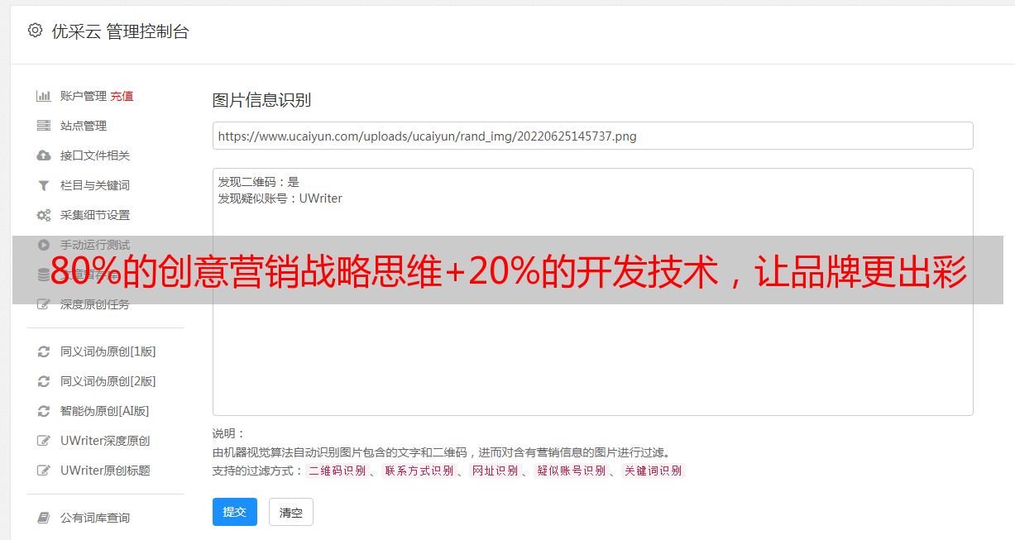Viewport: 1015px width, 540px height.
Task: Click the refresh icon for 同义词伪原创[1版]
Action: pos(44,351)
